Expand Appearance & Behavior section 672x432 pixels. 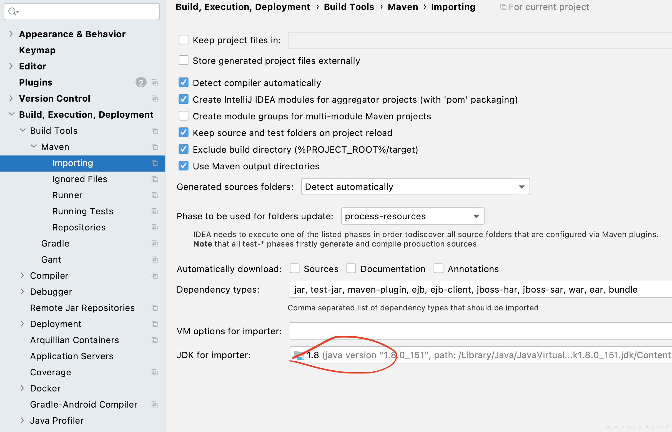coord(11,34)
